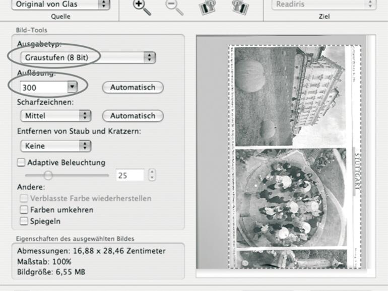Click Automatisch button next to Scharfzeichnen
388x291 pixels.
click(x=133, y=116)
